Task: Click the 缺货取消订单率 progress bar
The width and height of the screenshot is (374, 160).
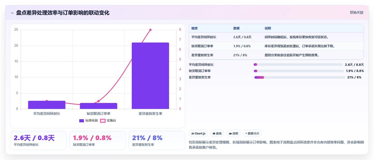Action: pos(299,71)
